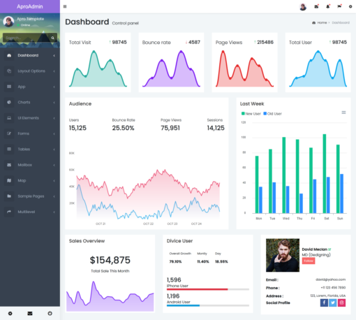Open the settings gear in top bar

point(350,7)
